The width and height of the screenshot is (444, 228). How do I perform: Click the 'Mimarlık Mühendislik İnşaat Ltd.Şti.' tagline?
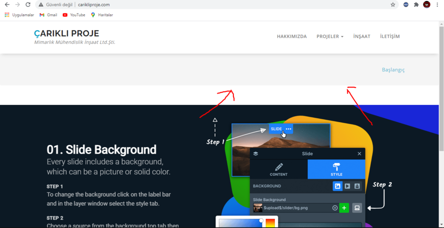[x=75, y=42]
